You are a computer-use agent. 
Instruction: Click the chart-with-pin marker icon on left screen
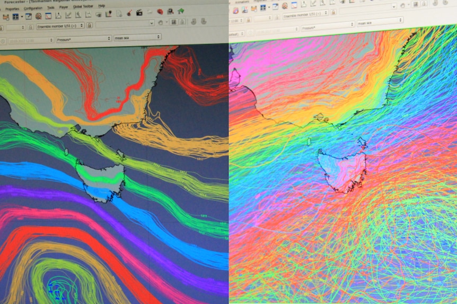pyautogui.click(x=109, y=14)
